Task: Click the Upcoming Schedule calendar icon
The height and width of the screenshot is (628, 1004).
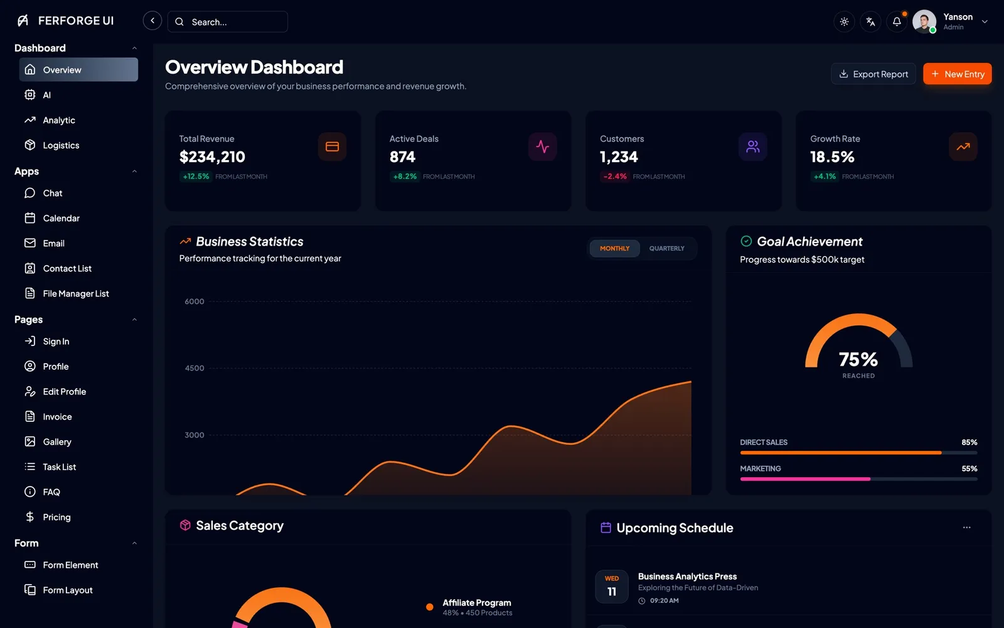Action: (606, 528)
